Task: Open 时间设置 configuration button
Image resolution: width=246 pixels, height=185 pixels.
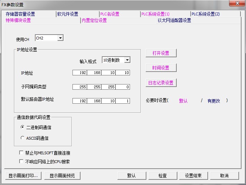Action: click(161, 68)
